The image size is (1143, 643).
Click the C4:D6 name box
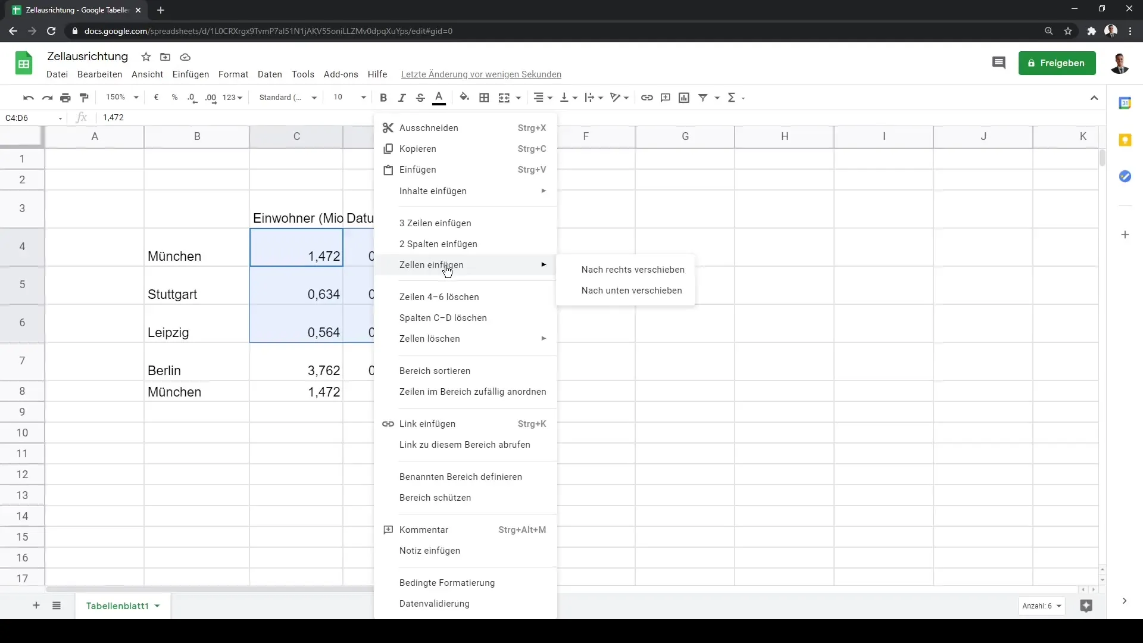[33, 118]
